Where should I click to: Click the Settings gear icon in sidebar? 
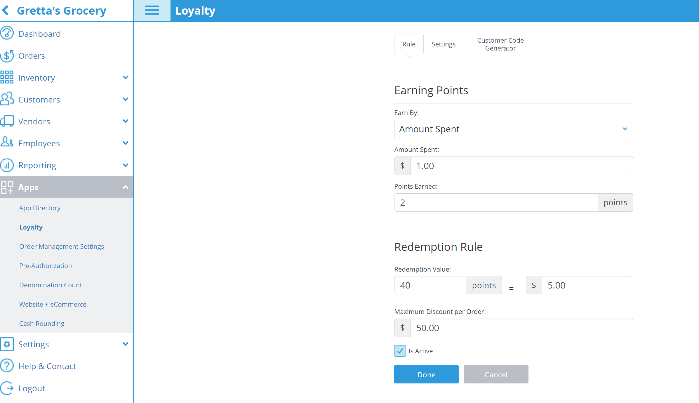tap(7, 344)
